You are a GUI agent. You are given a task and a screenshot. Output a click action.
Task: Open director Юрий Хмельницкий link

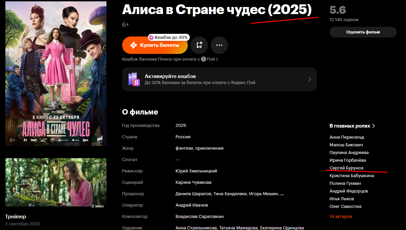[196, 171]
